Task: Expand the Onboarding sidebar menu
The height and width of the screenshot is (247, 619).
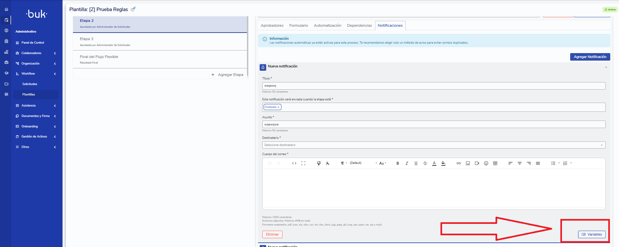Action: (36, 126)
